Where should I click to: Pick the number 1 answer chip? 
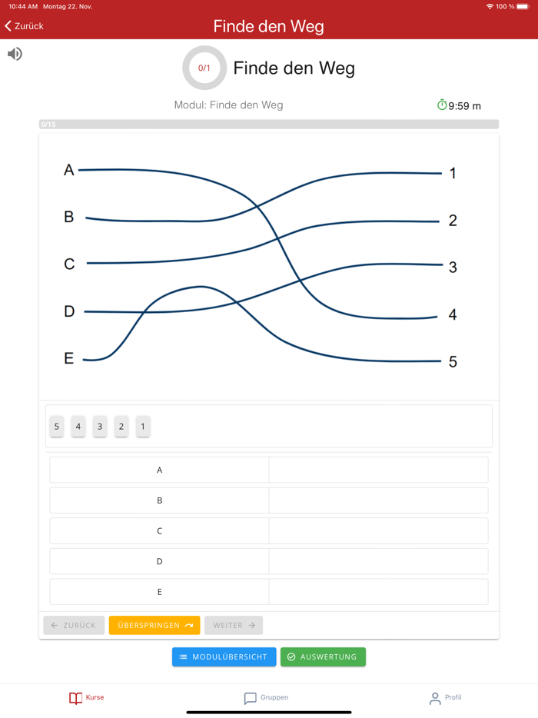[x=143, y=427]
